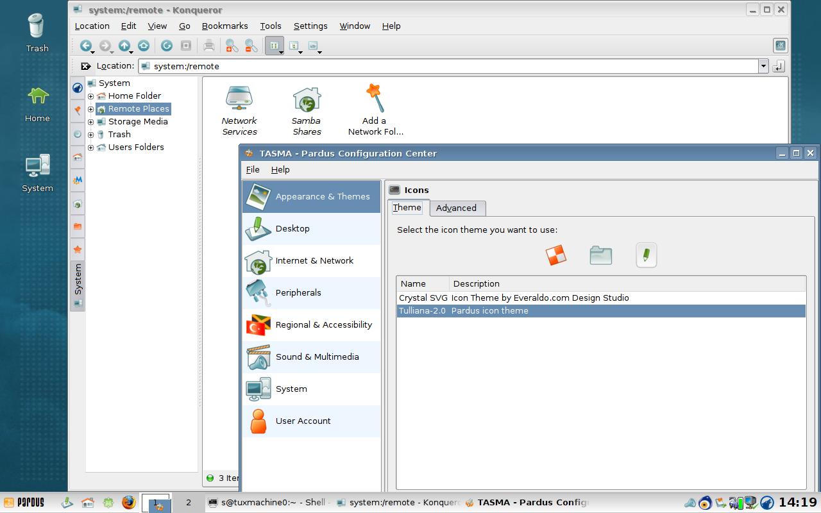Image resolution: width=821 pixels, height=513 pixels.
Task: Click the Go button beside location bar
Action: click(x=779, y=65)
